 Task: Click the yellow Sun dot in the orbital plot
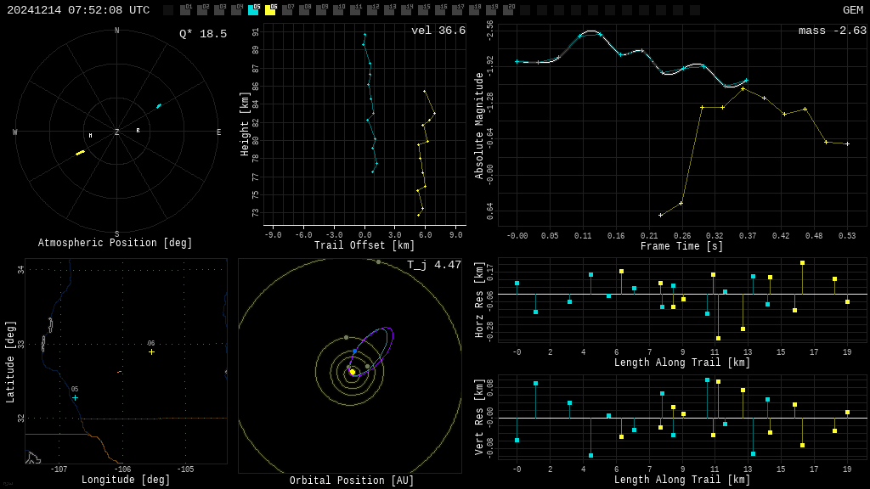click(x=353, y=372)
